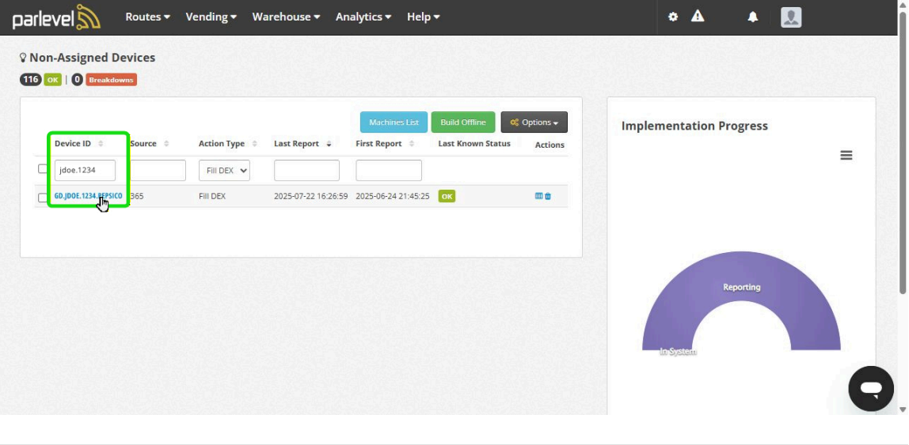Screen dimensions: 909x445
Task: Click the Source filter input field
Action: tap(158, 171)
